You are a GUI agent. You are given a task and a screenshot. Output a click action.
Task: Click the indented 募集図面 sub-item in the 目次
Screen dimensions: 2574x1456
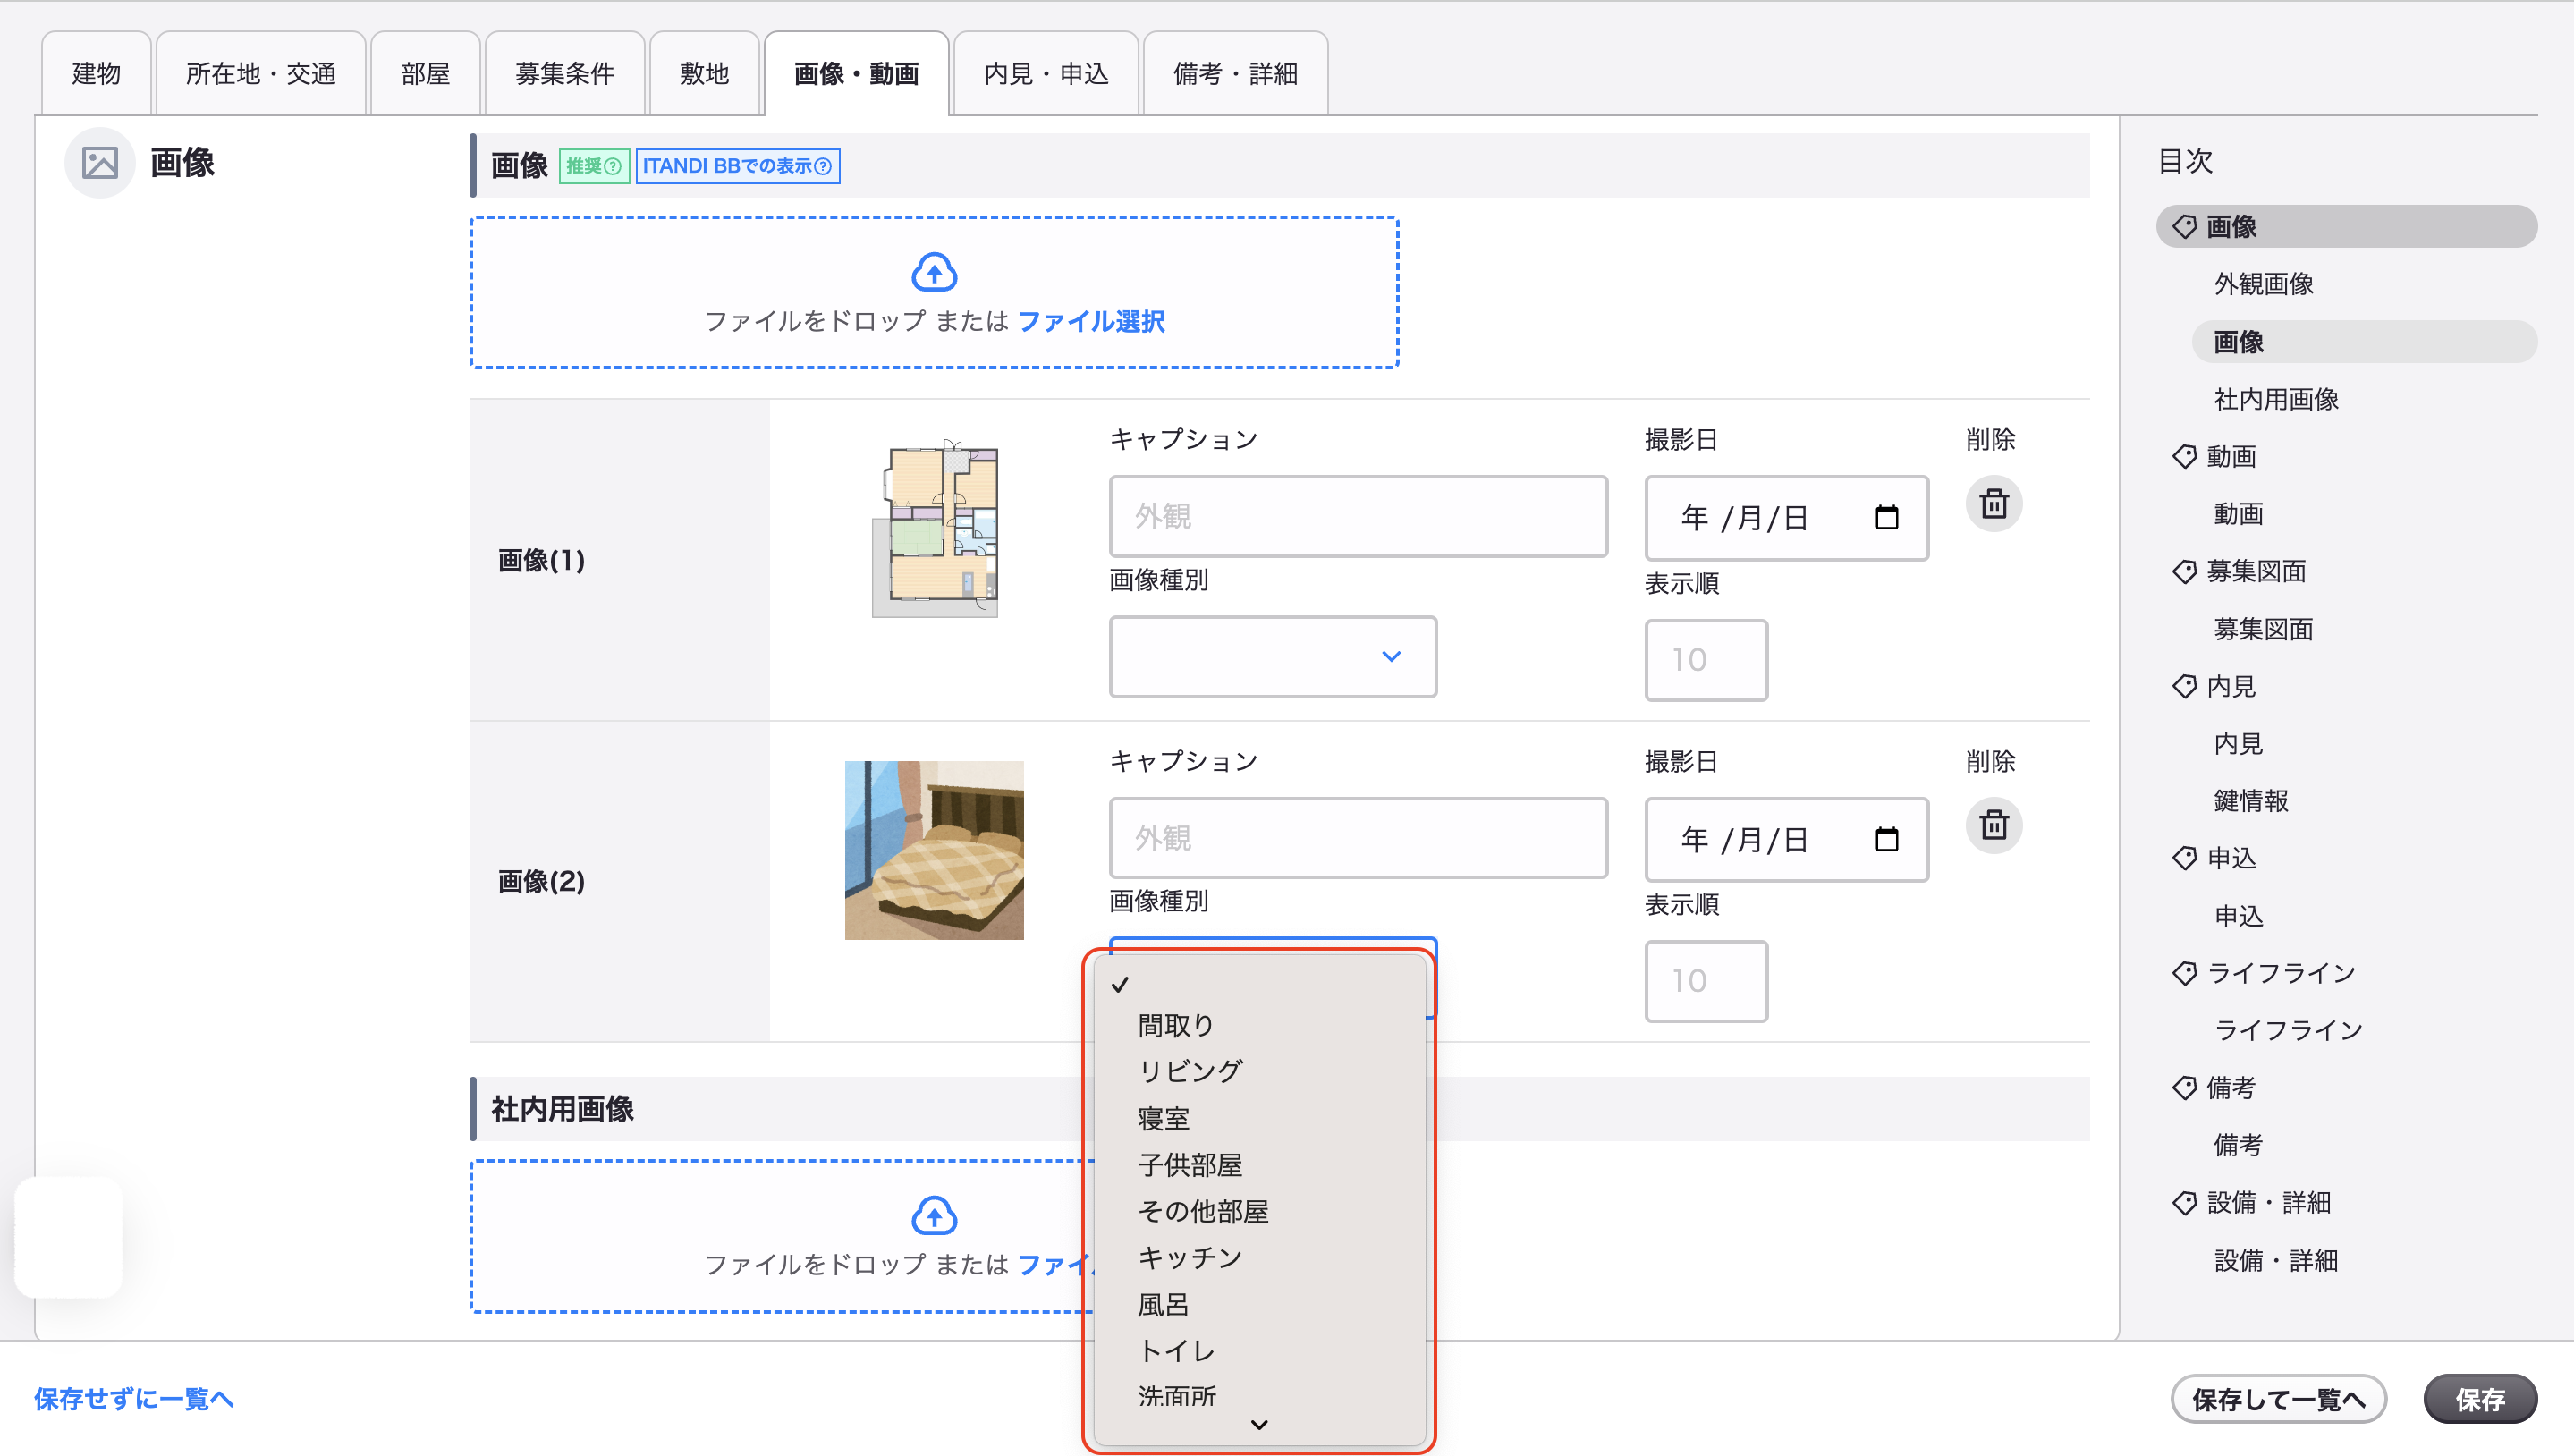click(x=2263, y=629)
